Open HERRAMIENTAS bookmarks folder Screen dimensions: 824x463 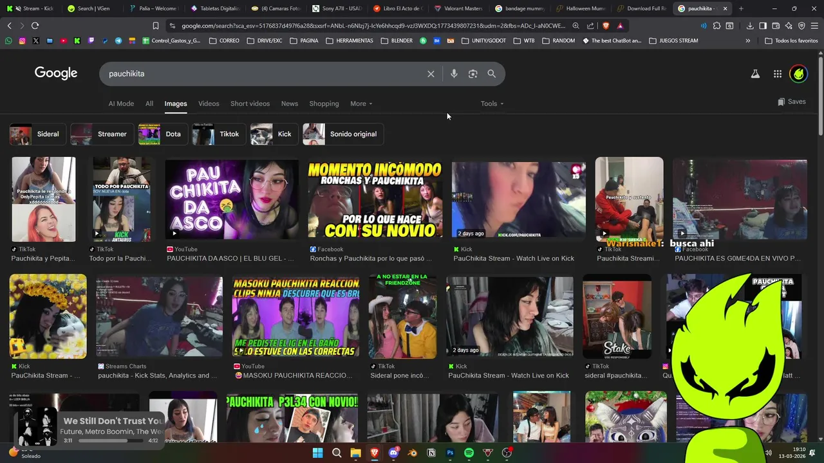click(x=350, y=41)
